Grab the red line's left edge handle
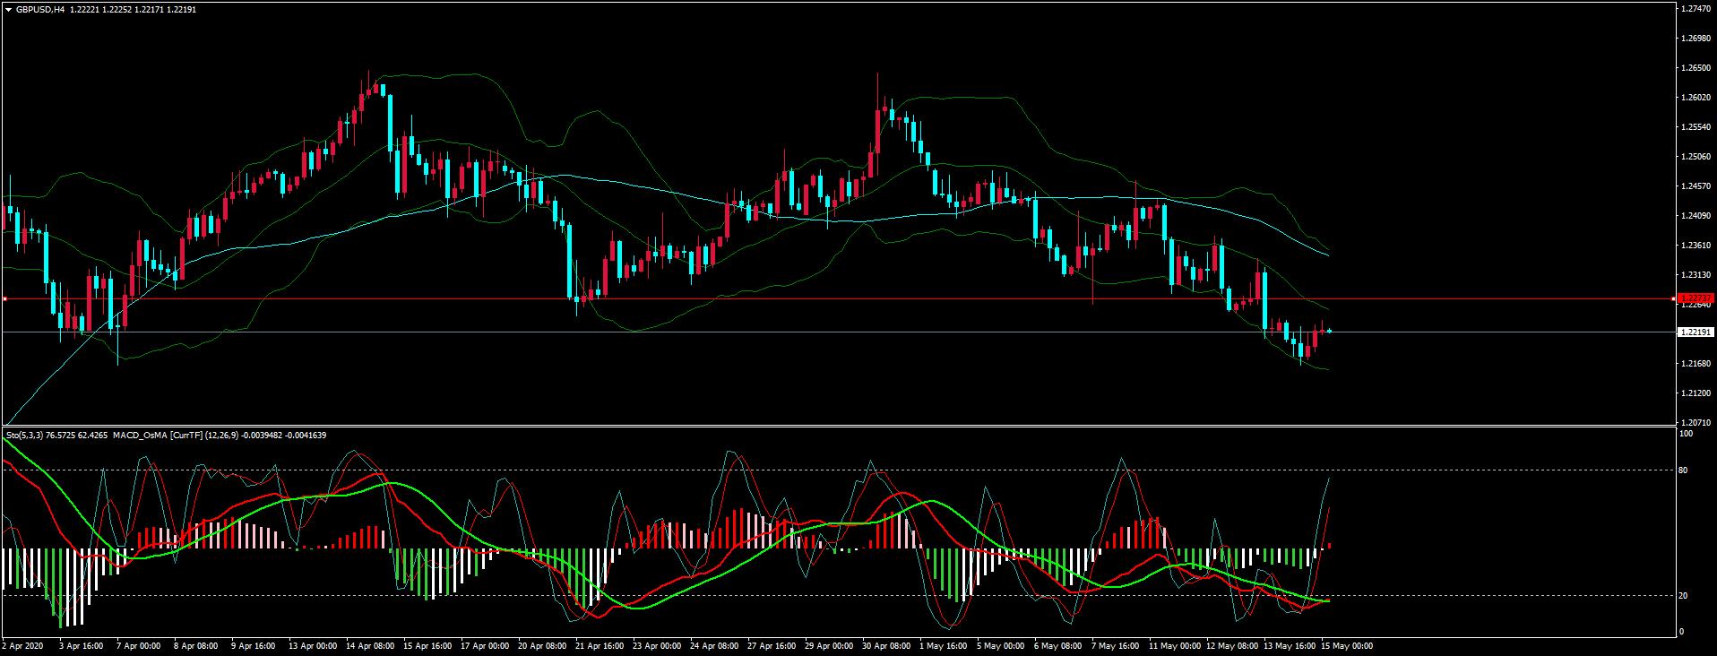 [x=5, y=298]
